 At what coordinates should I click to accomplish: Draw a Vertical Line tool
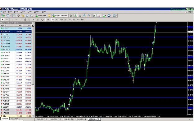click(12, 19)
